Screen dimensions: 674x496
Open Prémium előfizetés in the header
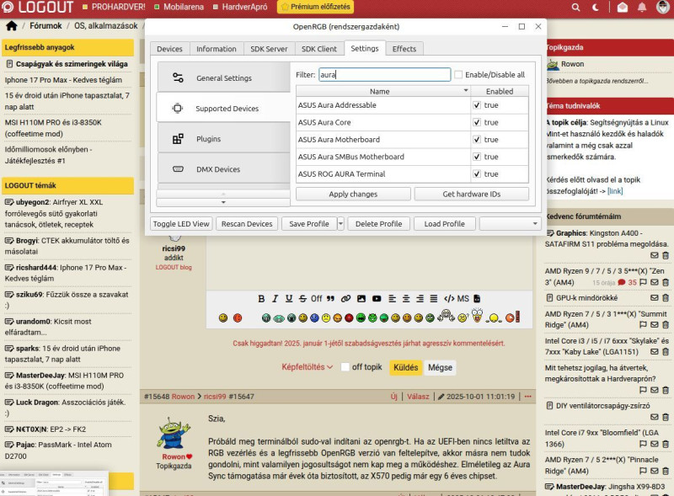[x=315, y=7]
